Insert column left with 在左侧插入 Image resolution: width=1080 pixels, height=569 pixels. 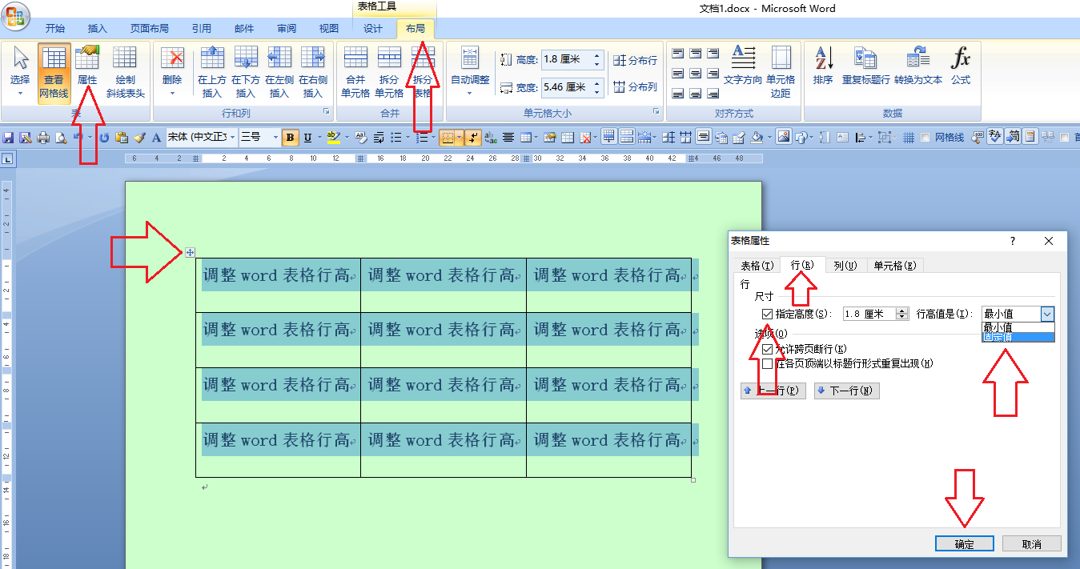tap(279, 71)
